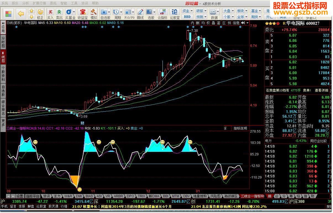
Task: Click the yellow up arrow icon
Action: point(32,11)
